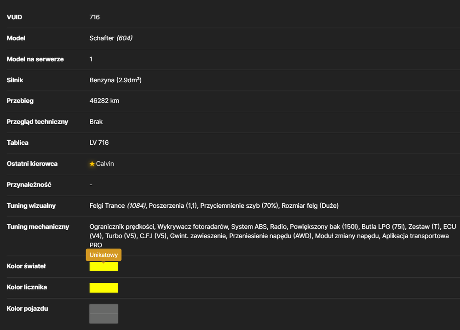Click the gold star icon beside Calvin

click(x=92, y=164)
